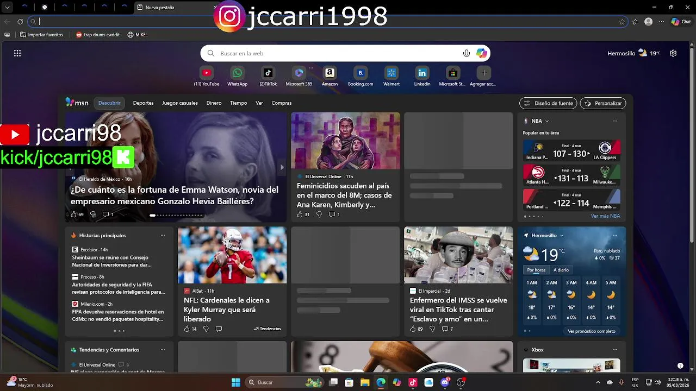Image resolution: width=696 pixels, height=391 pixels.
Task: Open the tab actions menu chevron
Action: coord(7,8)
